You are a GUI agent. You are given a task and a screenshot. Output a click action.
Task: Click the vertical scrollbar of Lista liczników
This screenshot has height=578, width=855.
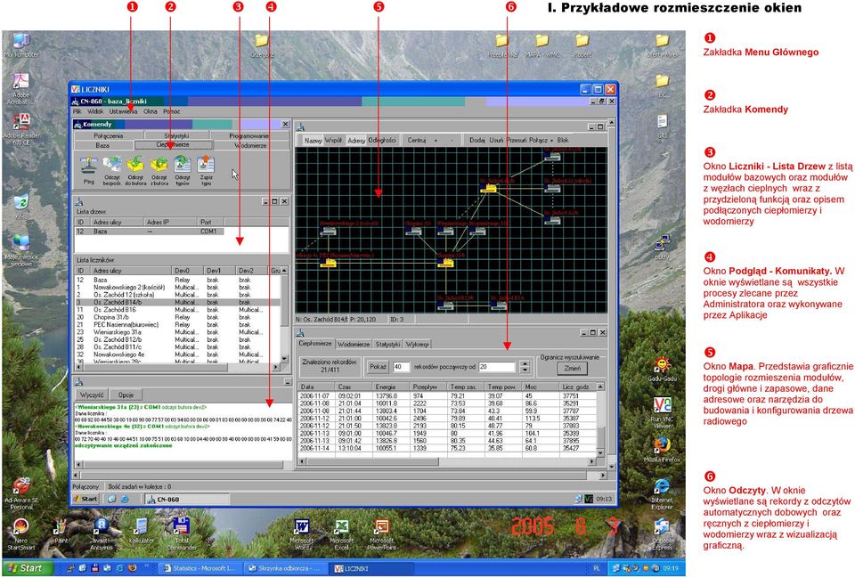click(x=284, y=314)
